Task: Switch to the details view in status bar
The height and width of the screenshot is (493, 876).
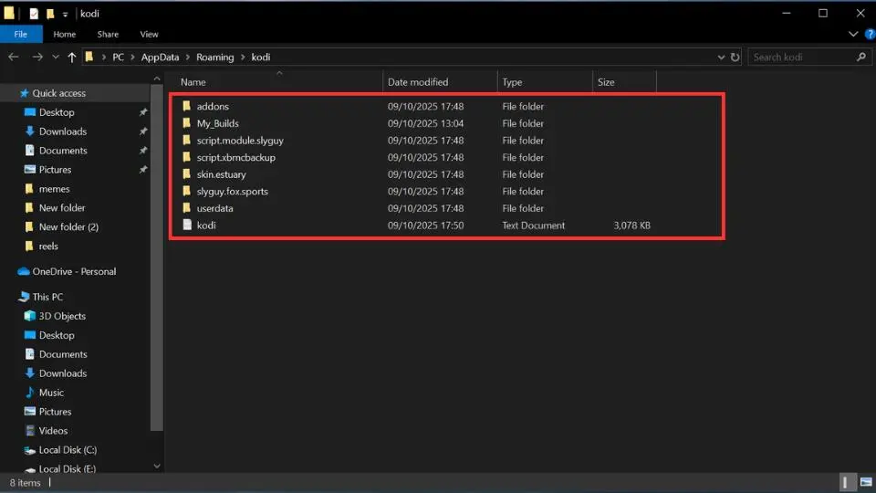Action: [x=846, y=482]
